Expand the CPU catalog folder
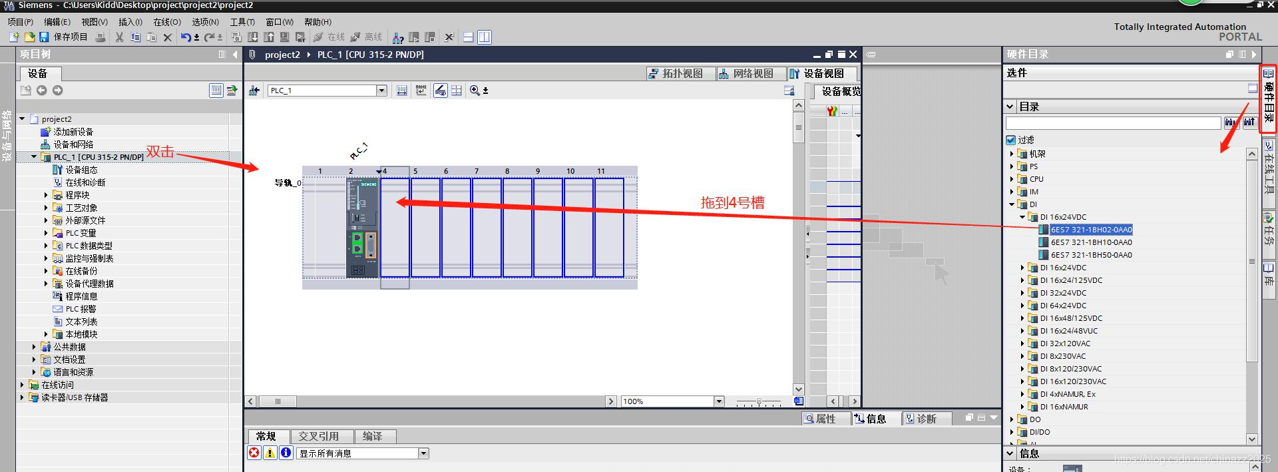The height and width of the screenshot is (472, 1278). [x=1012, y=179]
